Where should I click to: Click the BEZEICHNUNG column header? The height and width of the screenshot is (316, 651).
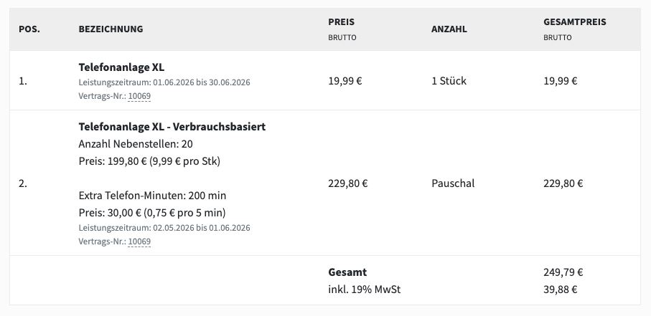(x=111, y=29)
